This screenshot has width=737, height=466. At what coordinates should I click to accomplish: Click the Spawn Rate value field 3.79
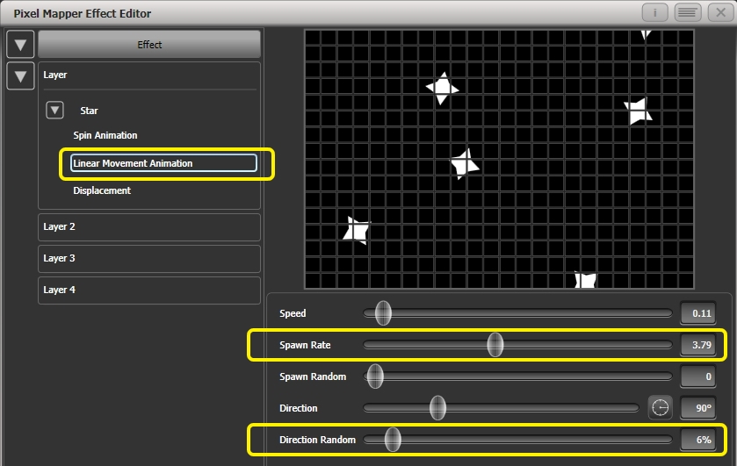pos(698,345)
